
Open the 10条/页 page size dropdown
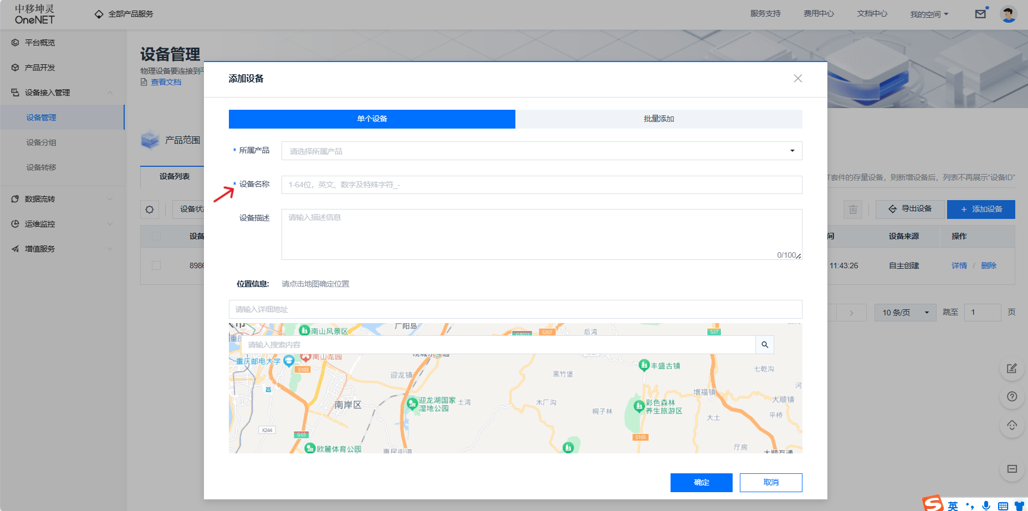(905, 312)
